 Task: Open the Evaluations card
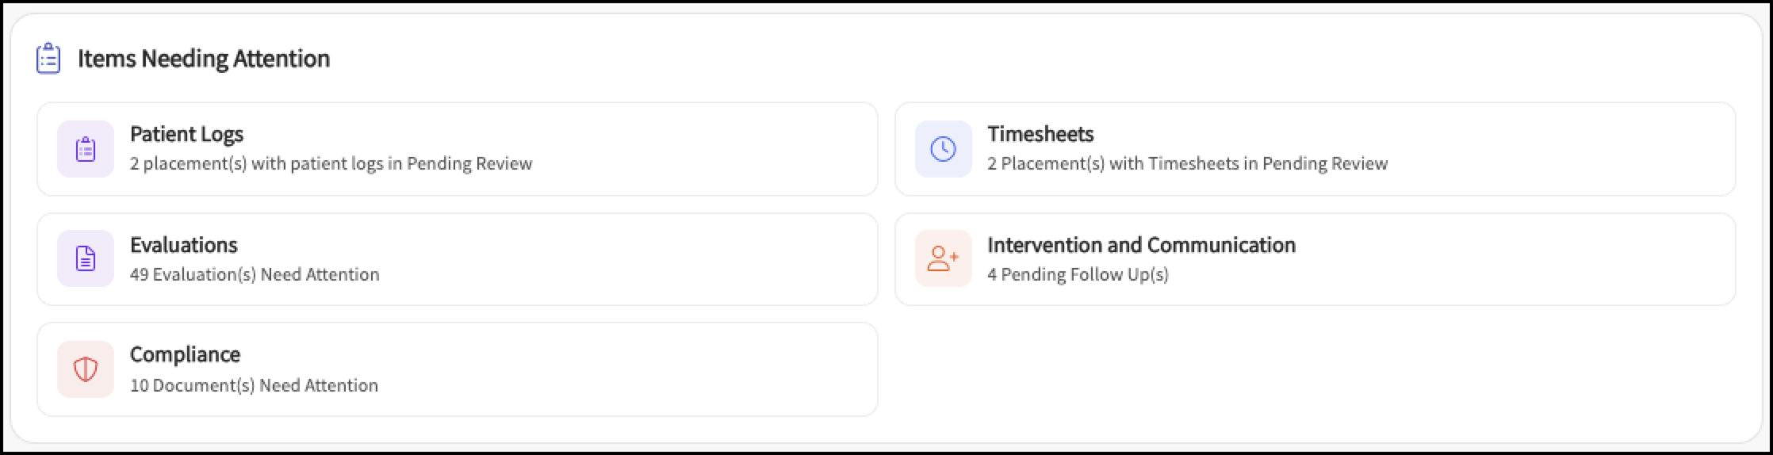(x=458, y=259)
